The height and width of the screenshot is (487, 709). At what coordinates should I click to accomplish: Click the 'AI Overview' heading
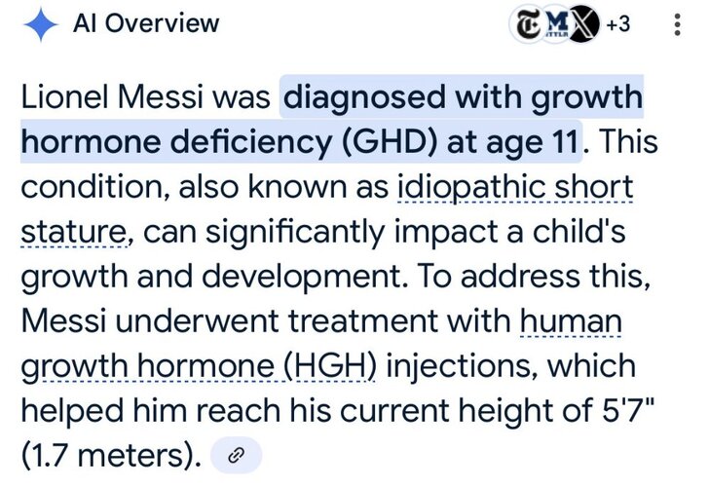click(146, 23)
